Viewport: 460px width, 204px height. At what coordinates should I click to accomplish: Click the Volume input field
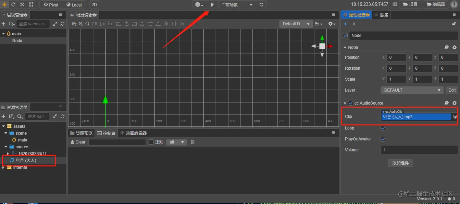click(419, 150)
